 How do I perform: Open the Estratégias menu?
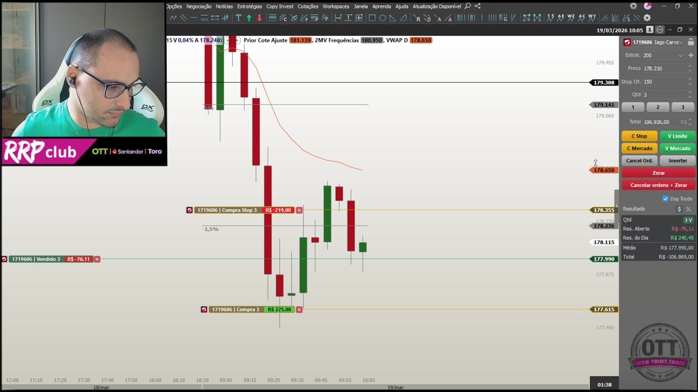tap(249, 6)
